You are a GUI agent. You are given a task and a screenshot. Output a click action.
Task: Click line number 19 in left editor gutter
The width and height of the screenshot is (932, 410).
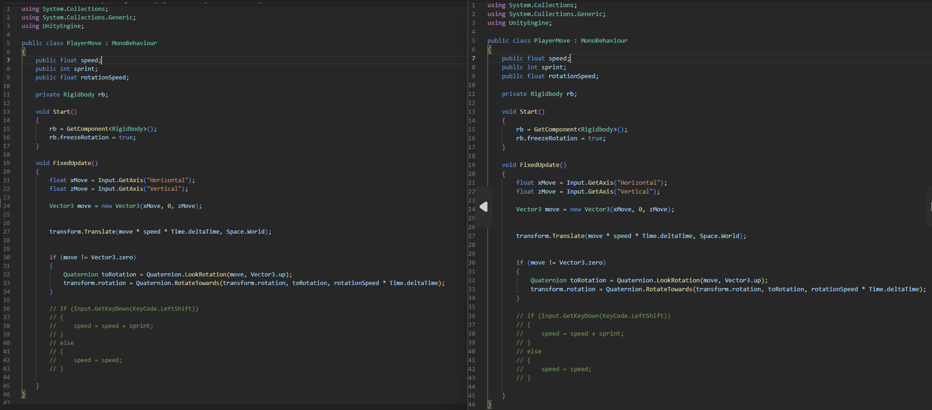pyautogui.click(x=7, y=163)
